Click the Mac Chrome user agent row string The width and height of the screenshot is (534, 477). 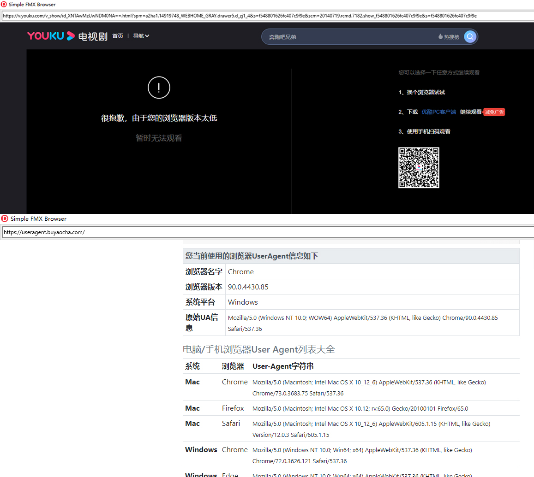coord(369,388)
